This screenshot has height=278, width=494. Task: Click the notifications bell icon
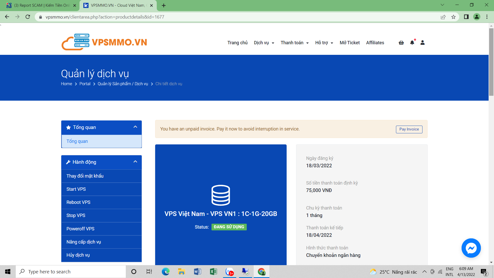412,43
